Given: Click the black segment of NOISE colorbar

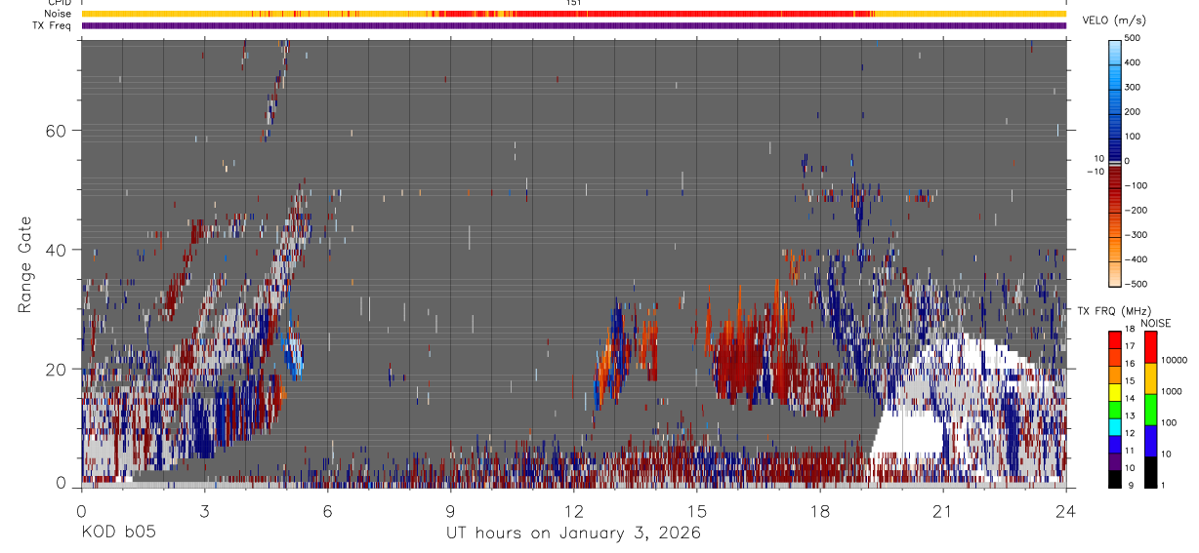Looking at the screenshot, I should pos(1150,470).
